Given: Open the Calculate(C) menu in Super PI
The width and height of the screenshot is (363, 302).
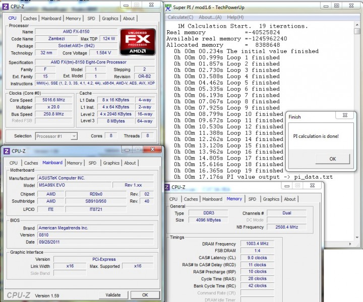Looking at the screenshot, I should [x=180, y=17].
